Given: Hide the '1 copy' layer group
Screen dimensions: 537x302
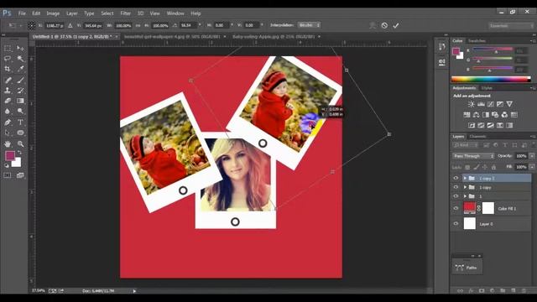Looking at the screenshot, I should pos(456,187).
